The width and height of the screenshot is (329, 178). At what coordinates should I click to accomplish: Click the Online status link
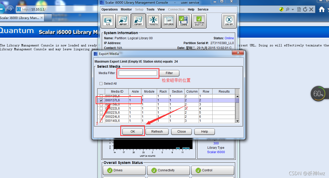tap(229, 38)
